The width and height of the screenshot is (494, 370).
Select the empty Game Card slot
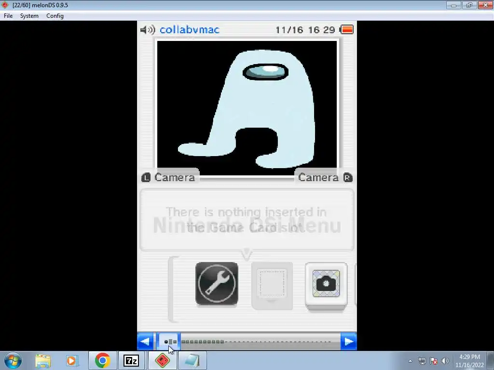(x=272, y=286)
